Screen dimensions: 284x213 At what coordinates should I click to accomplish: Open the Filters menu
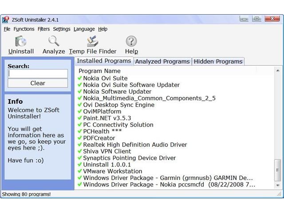pos(43,29)
